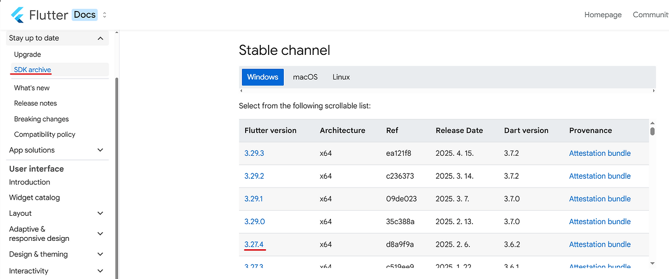
Task: Click the table scrollbar down arrow
Action: coord(652,263)
